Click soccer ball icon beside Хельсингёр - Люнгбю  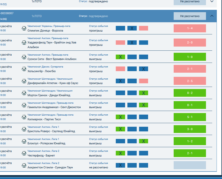24,69
